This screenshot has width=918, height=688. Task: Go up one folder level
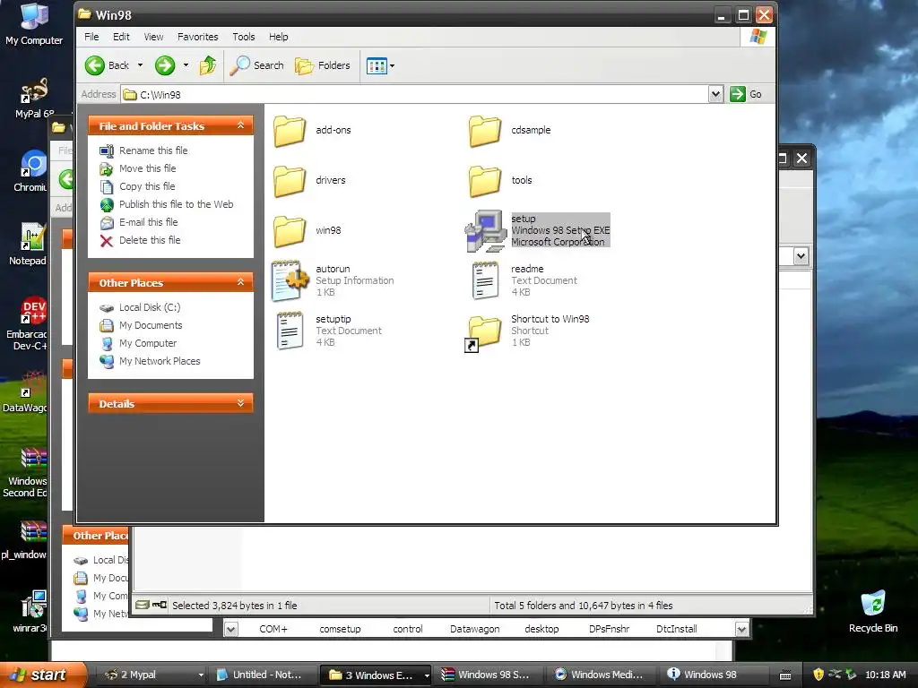click(208, 65)
